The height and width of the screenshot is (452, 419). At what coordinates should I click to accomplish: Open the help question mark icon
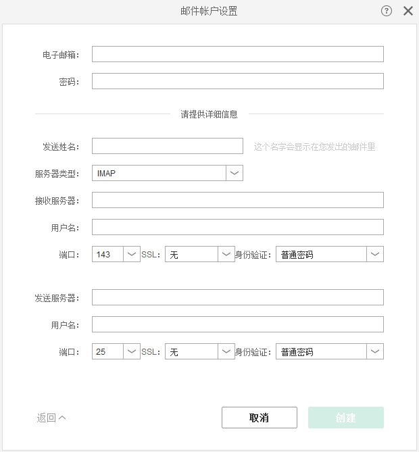[x=386, y=11]
